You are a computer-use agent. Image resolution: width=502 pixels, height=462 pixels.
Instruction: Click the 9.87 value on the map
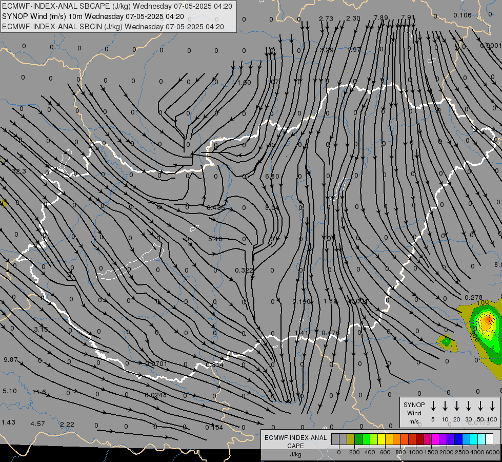click(x=11, y=360)
